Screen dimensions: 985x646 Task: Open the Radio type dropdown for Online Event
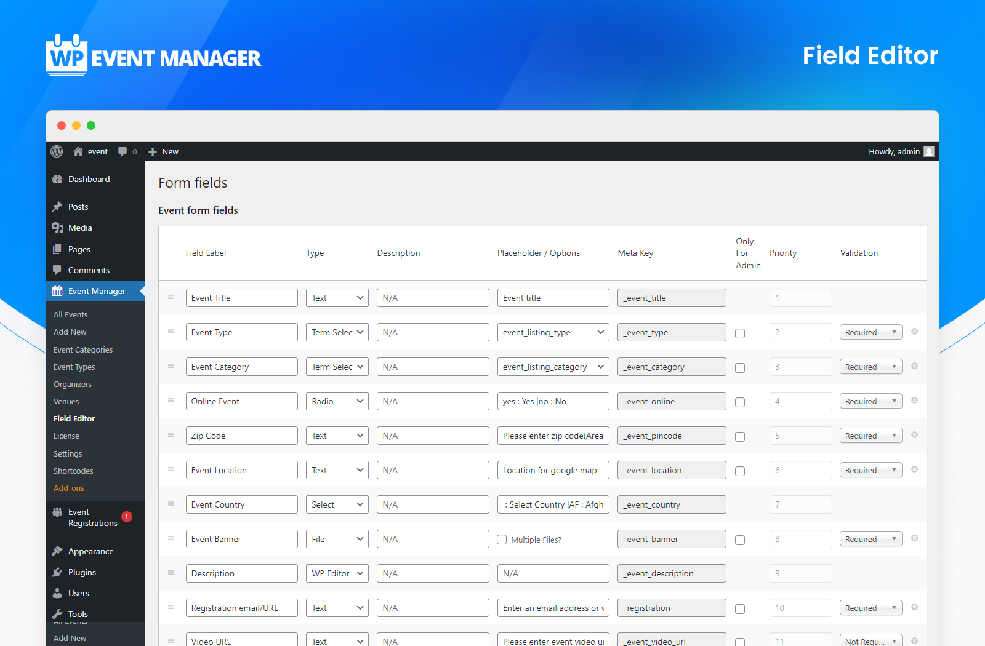pos(337,401)
